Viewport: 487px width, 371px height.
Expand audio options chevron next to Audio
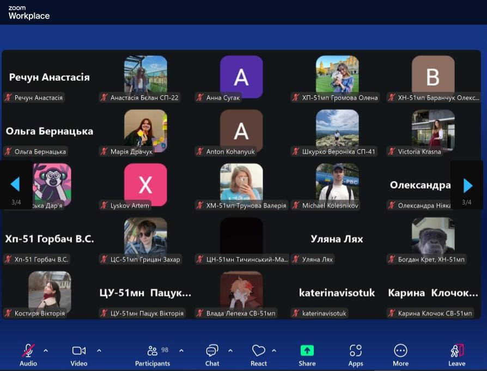46,350
